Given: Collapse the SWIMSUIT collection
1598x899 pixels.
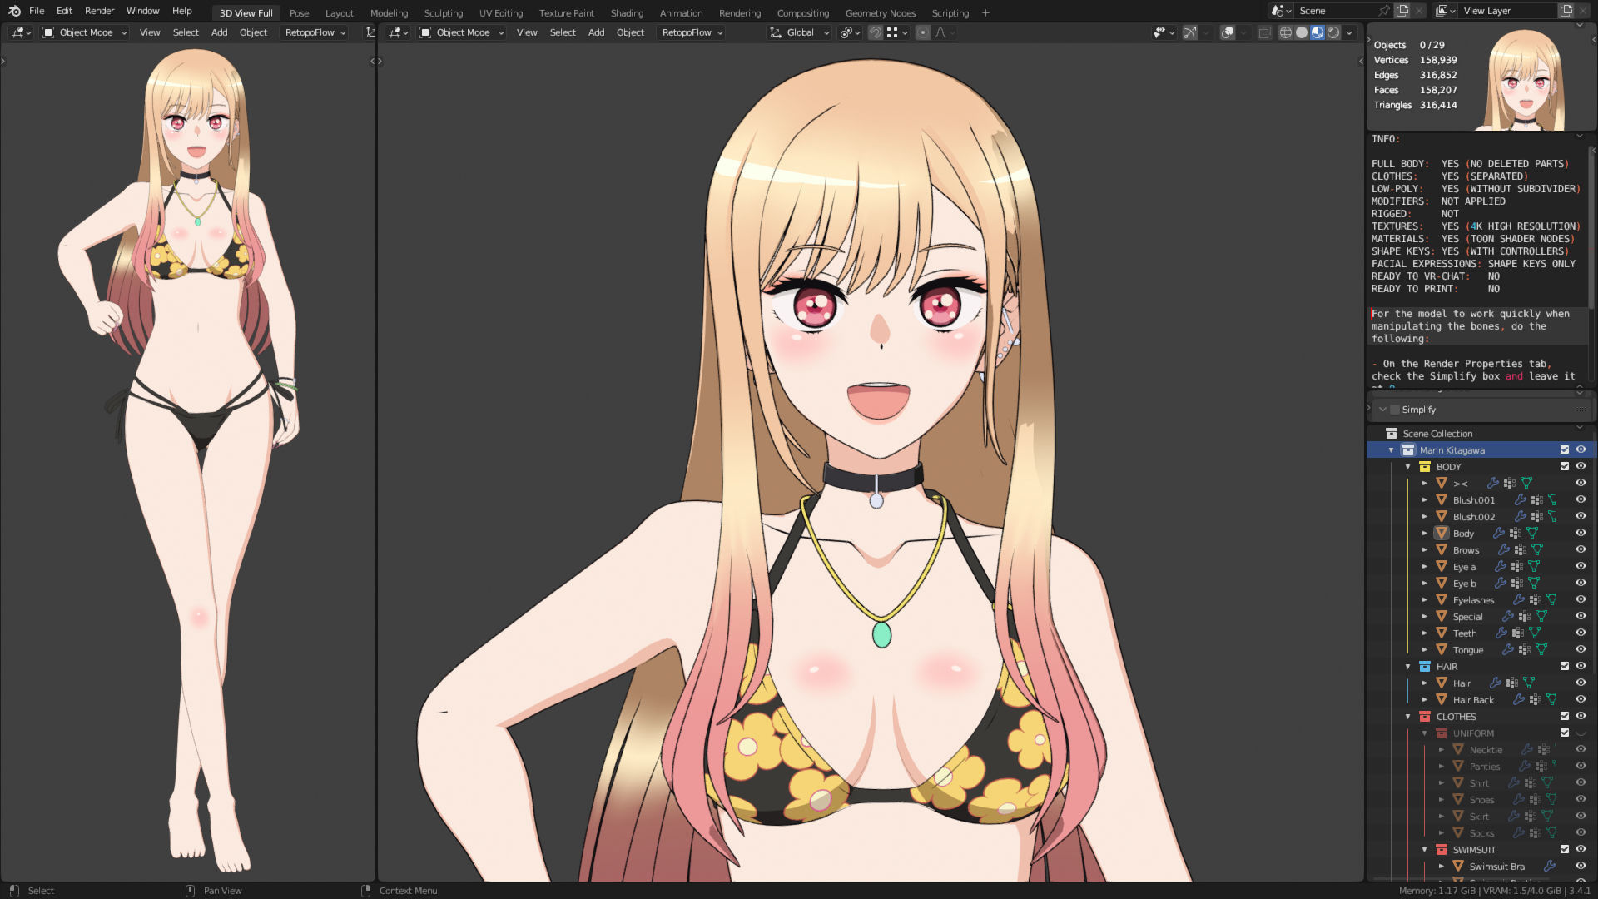Looking at the screenshot, I should pos(1425,849).
